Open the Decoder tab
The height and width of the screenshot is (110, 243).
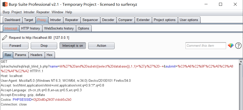click(108, 20)
